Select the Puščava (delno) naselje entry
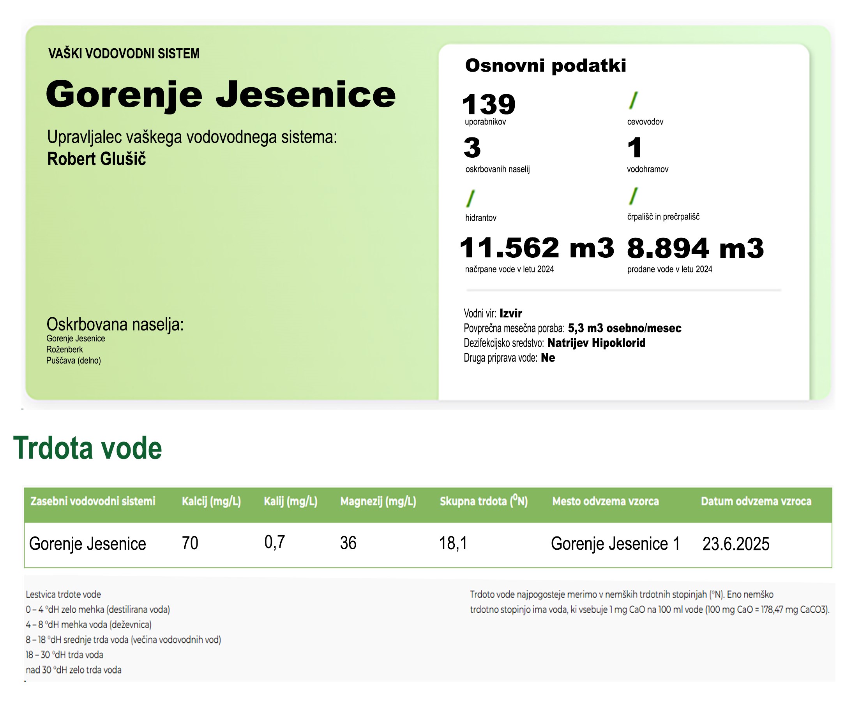Image resolution: width=860 pixels, height=705 pixels. pos(74,360)
